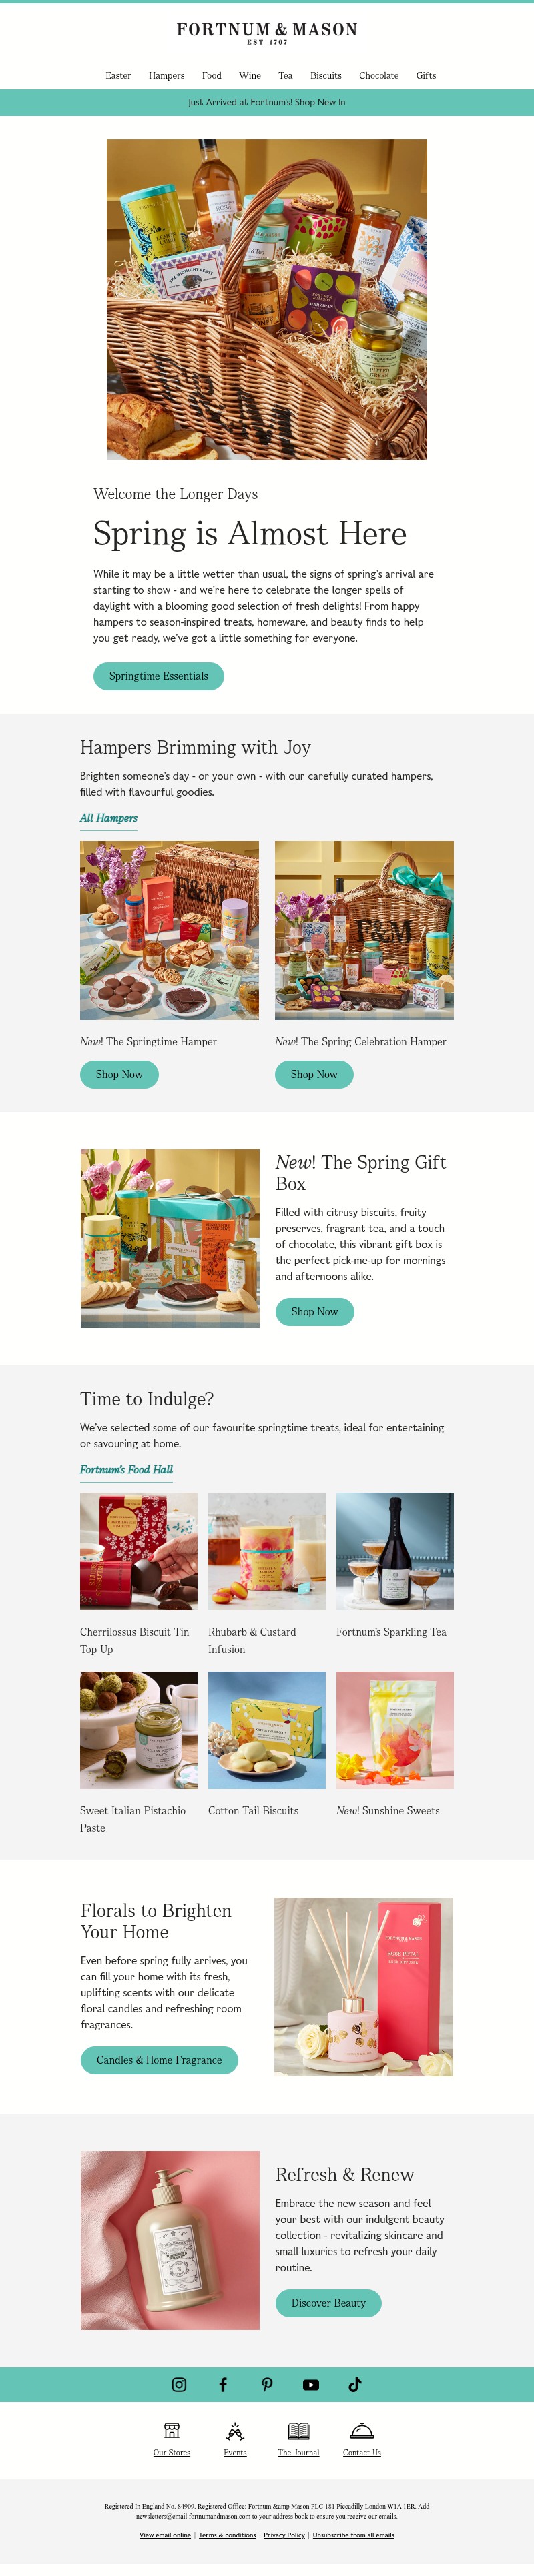
Task: Follow the All Hampers link
Action: pyautogui.click(x=109, y=818)
